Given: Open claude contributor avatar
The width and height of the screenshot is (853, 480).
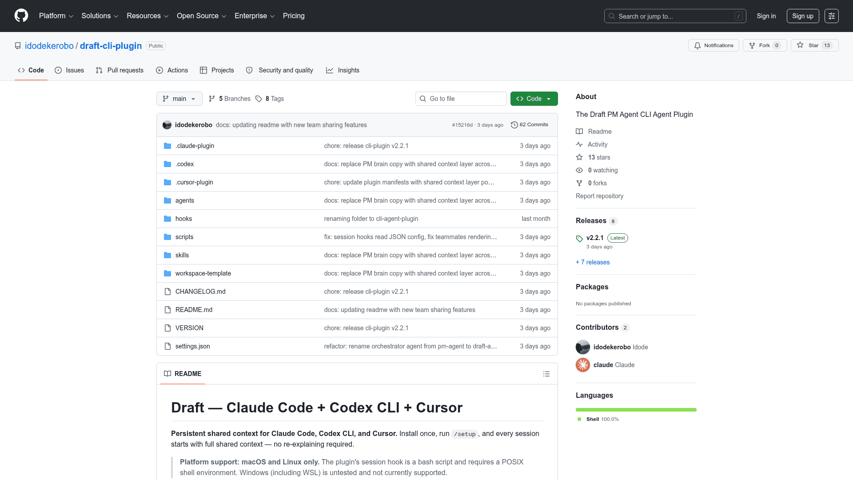Looking at the screenshot, I should click(x=583, y=365).
